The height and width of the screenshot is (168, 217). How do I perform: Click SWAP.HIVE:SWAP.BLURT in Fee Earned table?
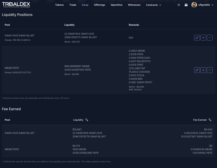click(x=19, y=133)
